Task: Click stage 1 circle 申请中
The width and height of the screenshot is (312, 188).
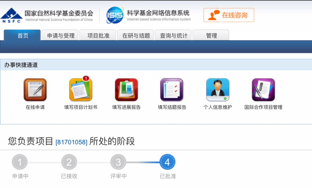Action: [20, 162]
